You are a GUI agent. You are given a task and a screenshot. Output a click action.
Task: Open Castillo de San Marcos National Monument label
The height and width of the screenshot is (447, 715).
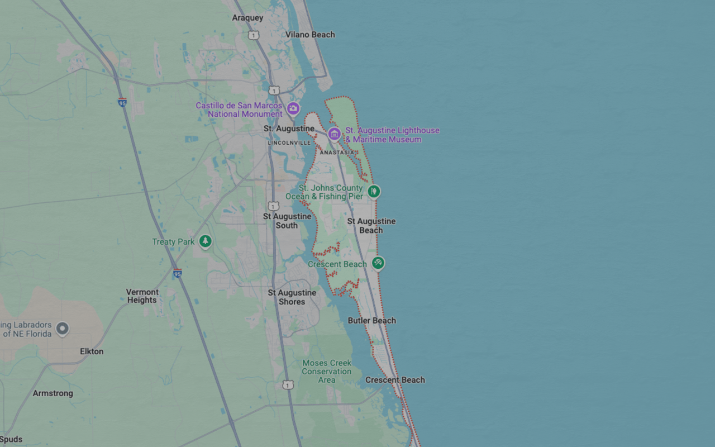tap(239, 110)
